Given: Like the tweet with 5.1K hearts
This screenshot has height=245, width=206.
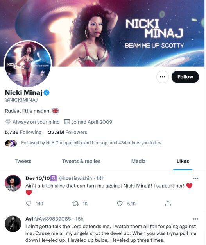Looking at the screenshot, I should (x=120, y=203).
